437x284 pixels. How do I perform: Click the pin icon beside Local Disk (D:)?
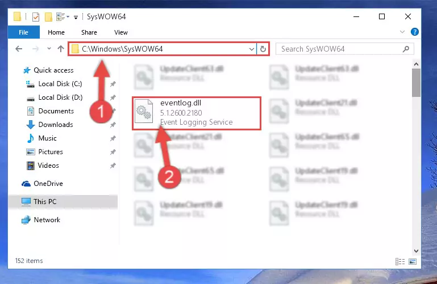pyautogui.click(x=113, y=98)
